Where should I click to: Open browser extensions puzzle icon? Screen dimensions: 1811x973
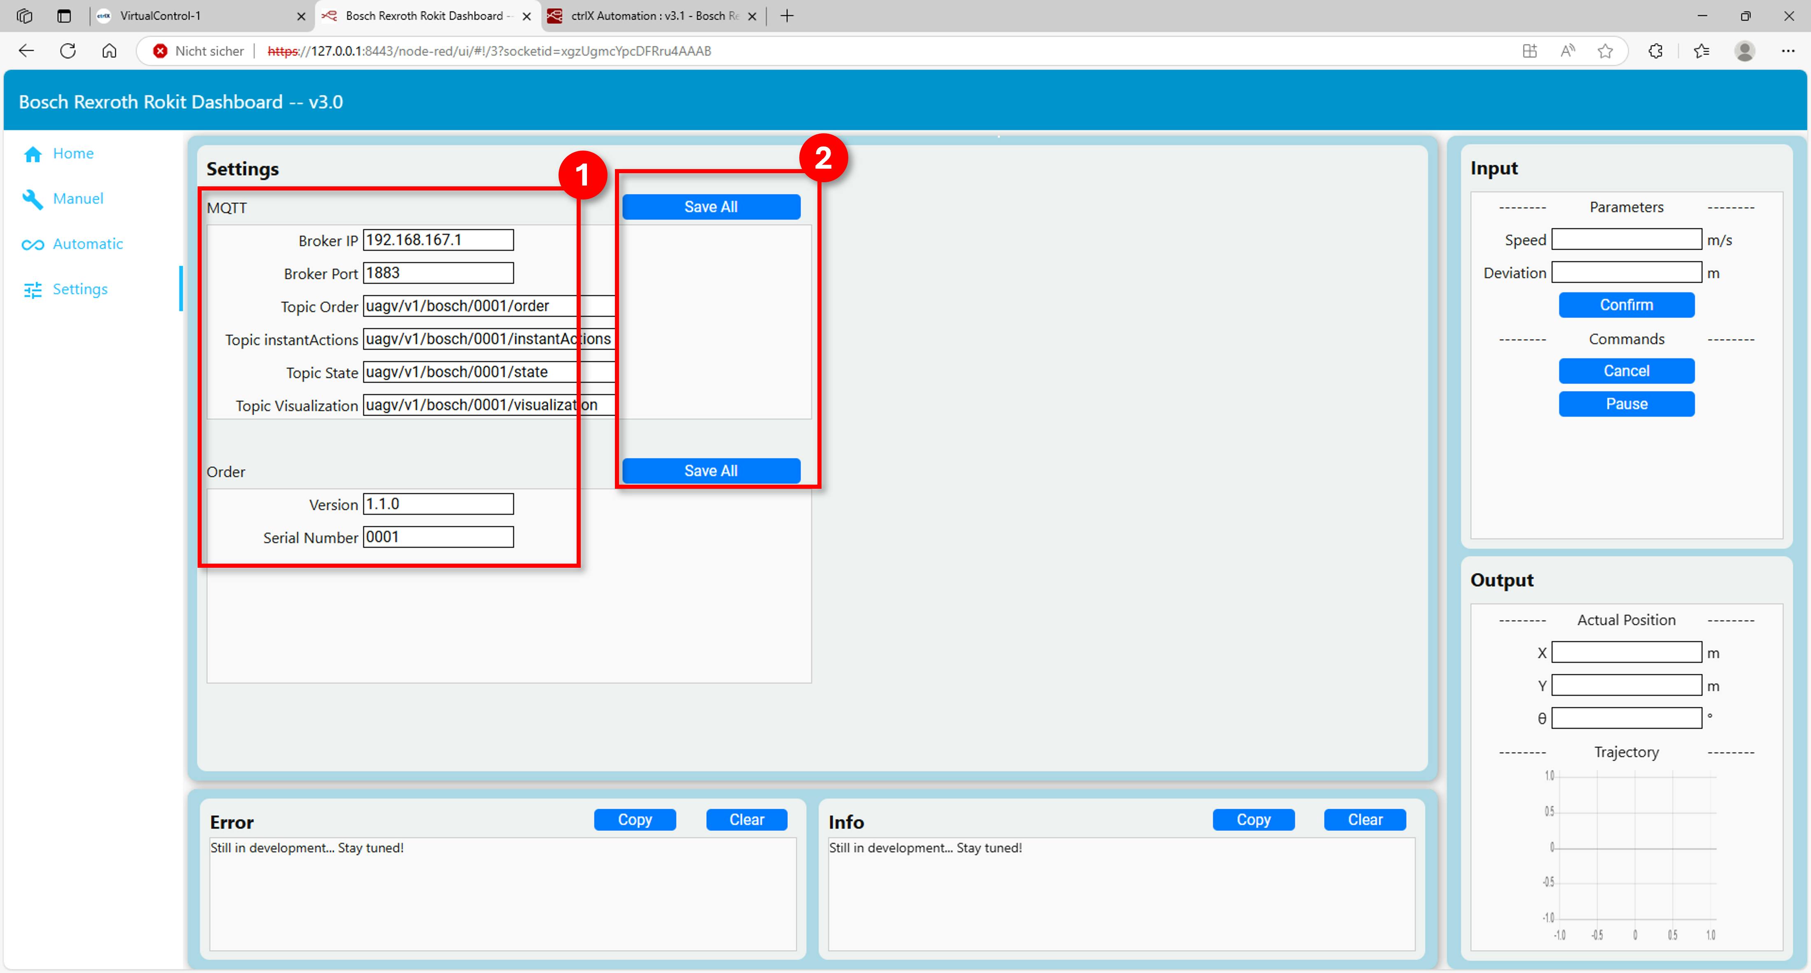1656,51
